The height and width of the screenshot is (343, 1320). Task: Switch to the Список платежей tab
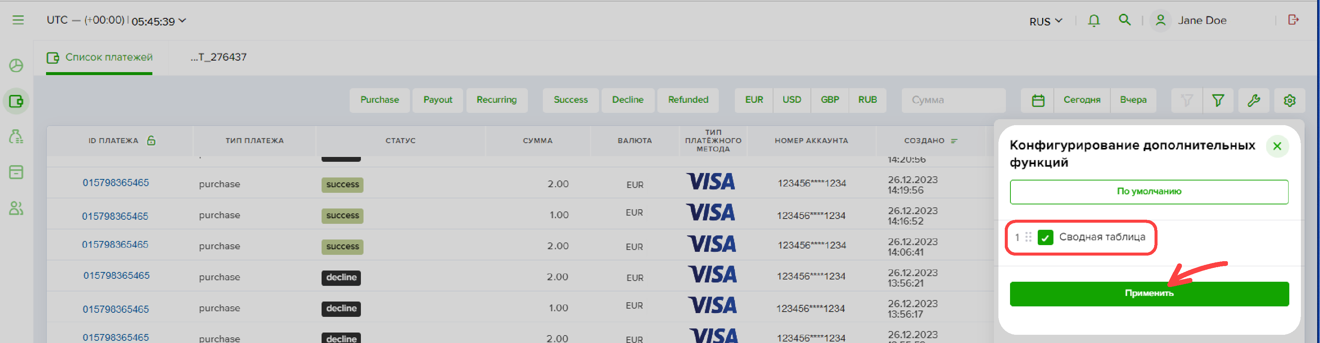100,57
